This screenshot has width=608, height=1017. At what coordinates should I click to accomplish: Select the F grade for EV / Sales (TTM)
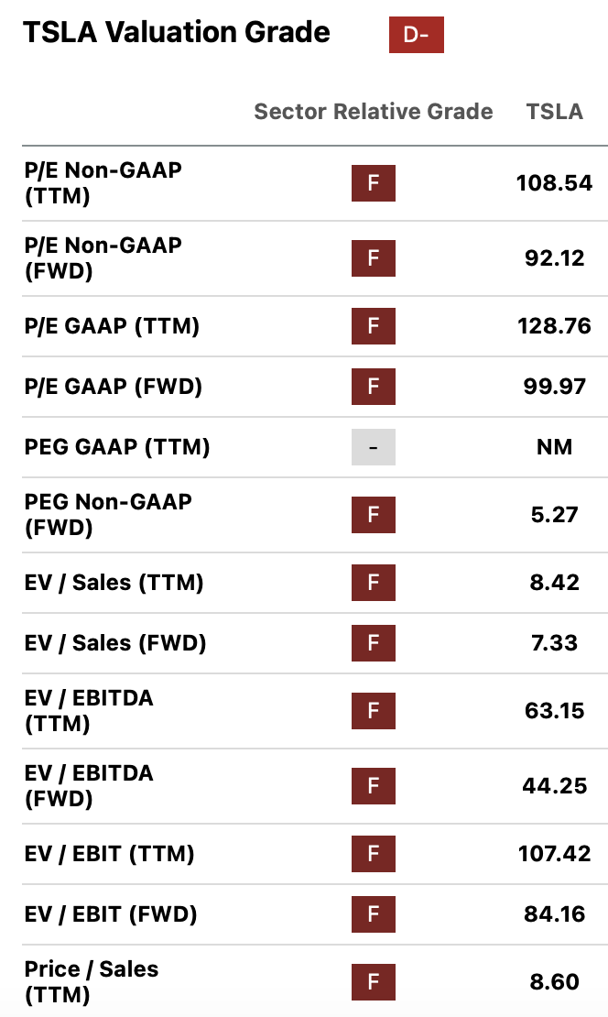click(x=374, y=583)
